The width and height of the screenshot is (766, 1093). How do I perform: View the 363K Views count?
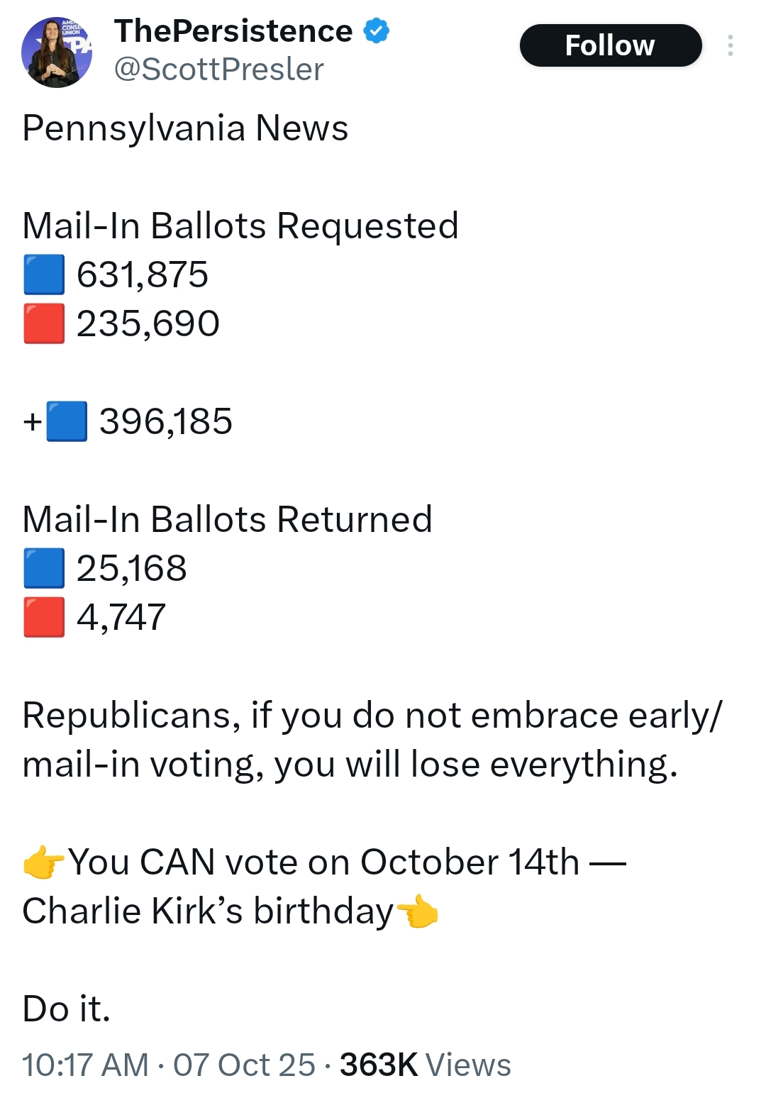pyautogui.click(x=425, y=1065)
